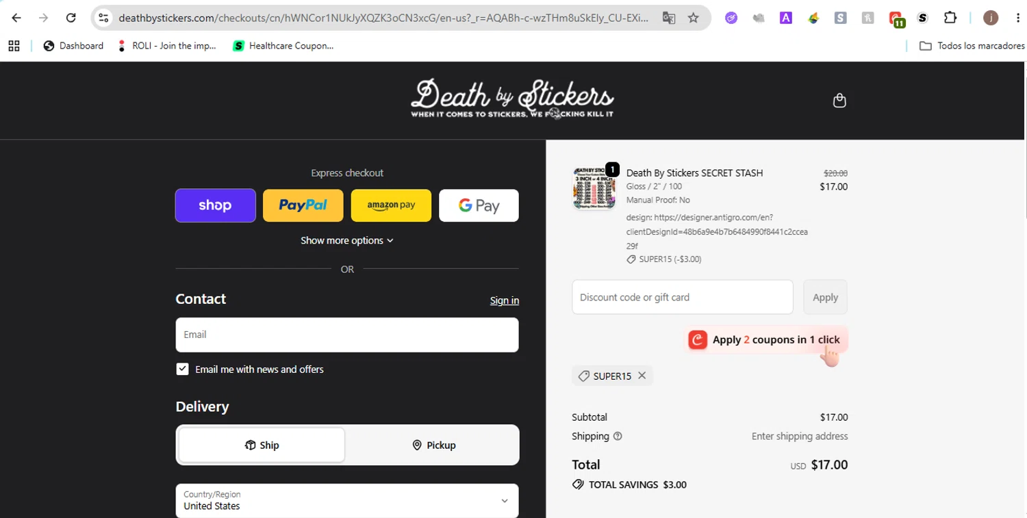
Task: Click the Sign in link
Action: pyautogui.click(x=505, y=300)
